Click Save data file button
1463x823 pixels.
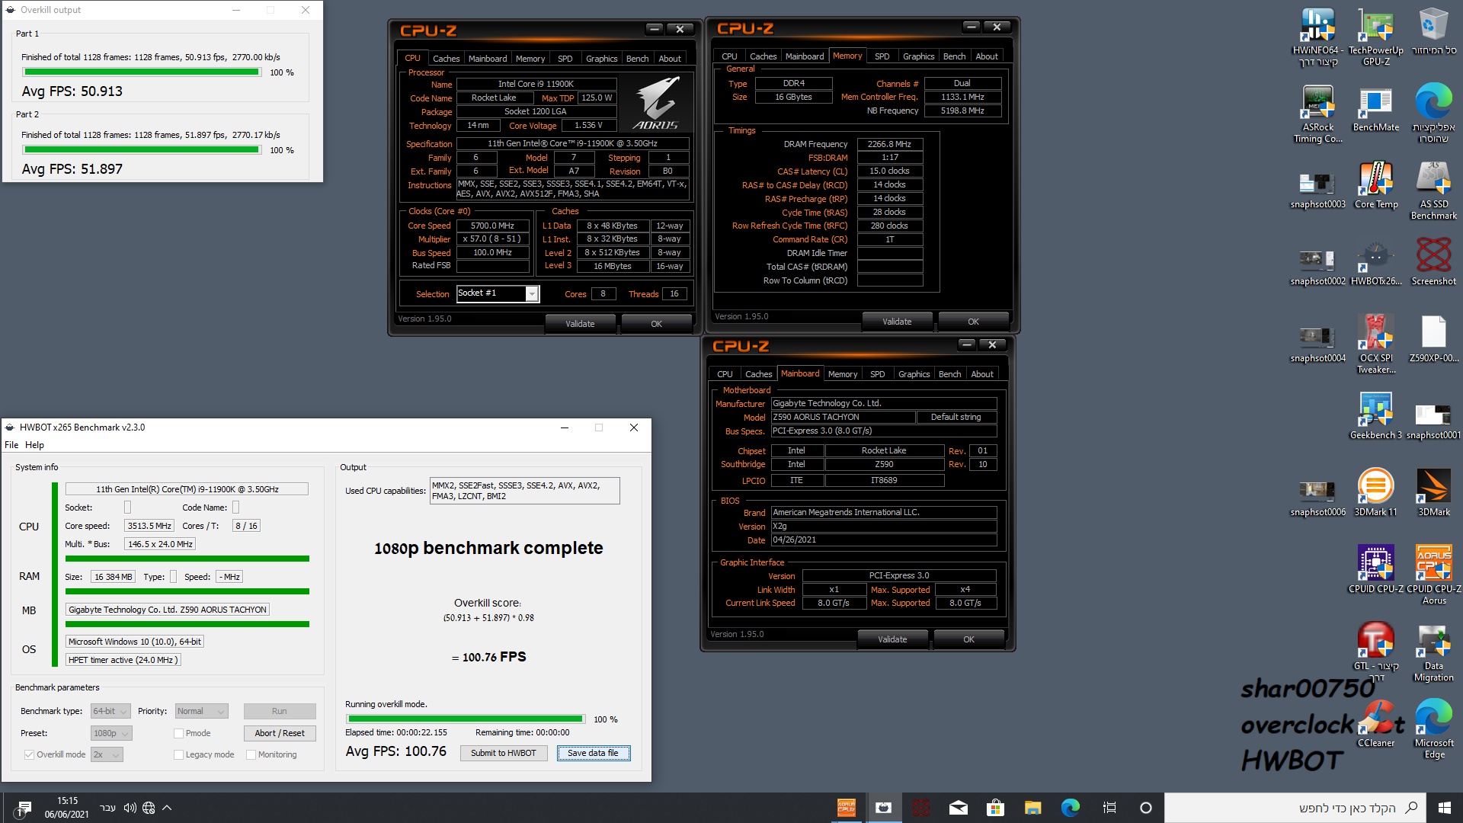pos(594,753)
